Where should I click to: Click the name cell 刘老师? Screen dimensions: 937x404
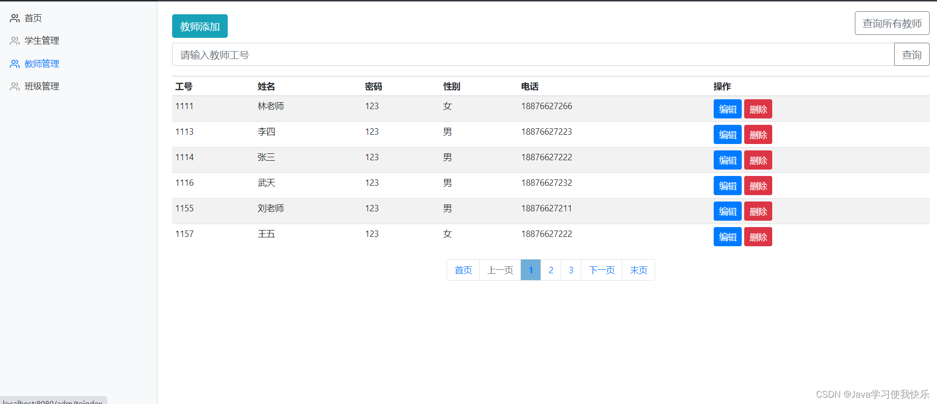coord(271,208)
